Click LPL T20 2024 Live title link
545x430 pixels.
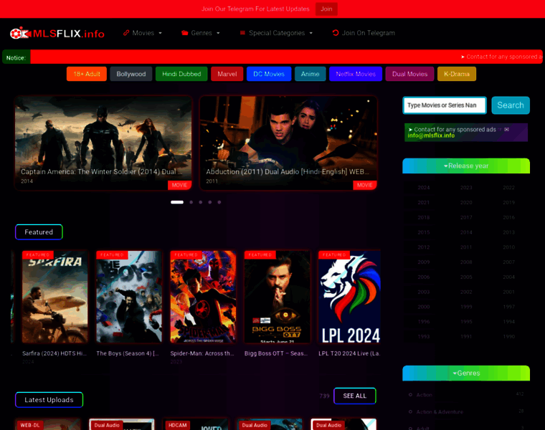349,353
